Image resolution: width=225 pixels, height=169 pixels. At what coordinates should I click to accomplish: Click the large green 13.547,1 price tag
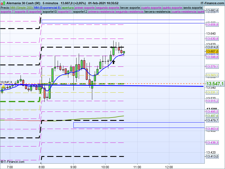[x=215, y=84]
